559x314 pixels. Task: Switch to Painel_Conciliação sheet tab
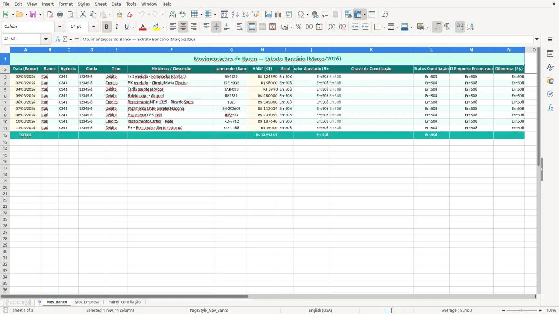[124, 302]
